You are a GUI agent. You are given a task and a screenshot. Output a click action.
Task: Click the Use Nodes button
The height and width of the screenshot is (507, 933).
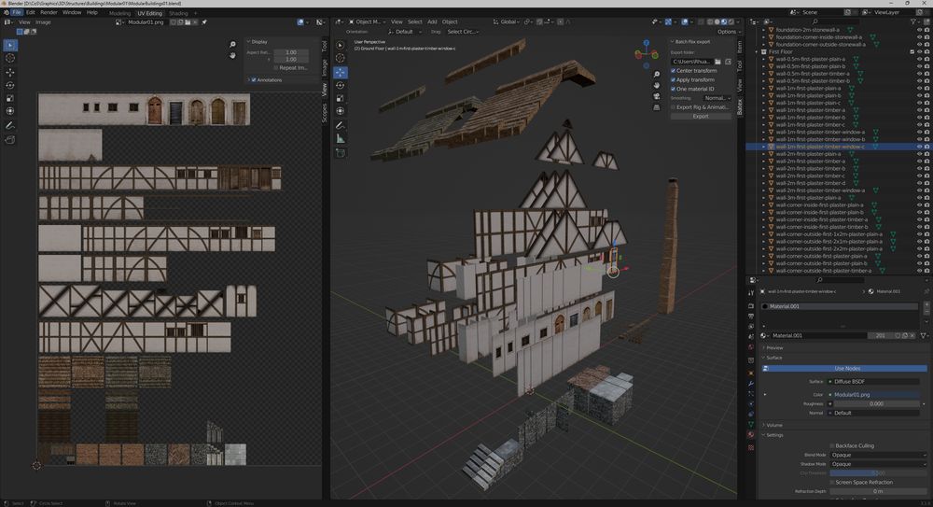pyautogui.click(x=846, y=369)
